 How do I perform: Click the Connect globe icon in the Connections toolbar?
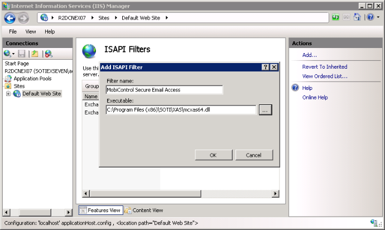click(7, 54)
